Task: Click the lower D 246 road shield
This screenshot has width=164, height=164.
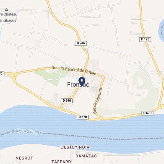Action: click(x=67, y=101)
